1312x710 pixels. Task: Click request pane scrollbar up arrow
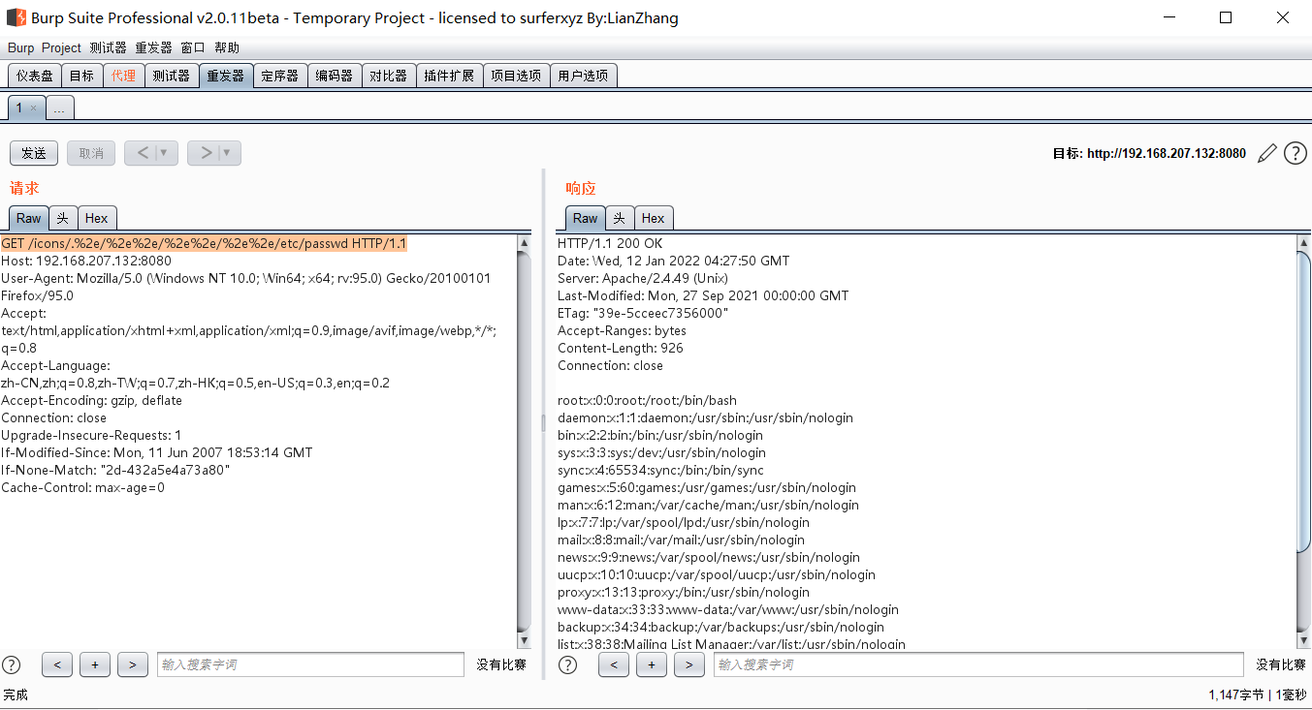click(x=524, y=243)
